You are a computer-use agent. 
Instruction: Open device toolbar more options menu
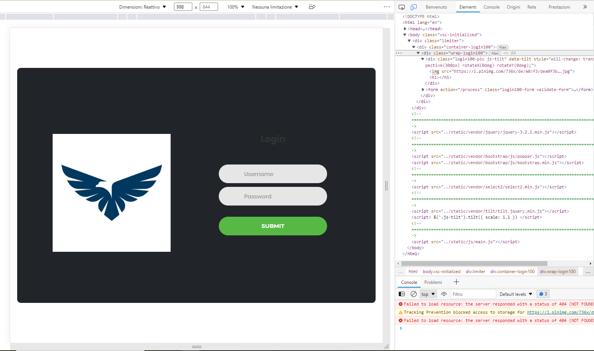coord(387,7)
